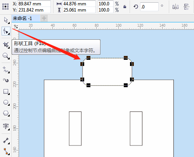Edit the Y position field

34,10
